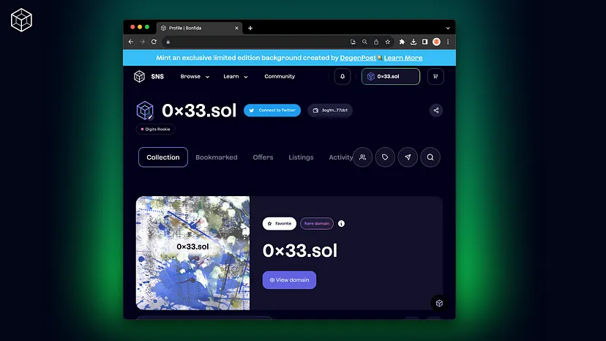Click the lock icon in address bar

coord(168,42)
